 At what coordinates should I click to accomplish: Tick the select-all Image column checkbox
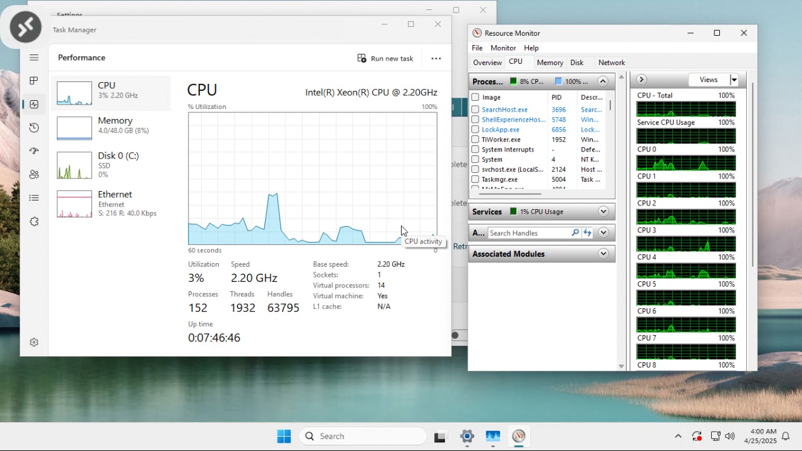pyautogui.click(x=476, y=97)
